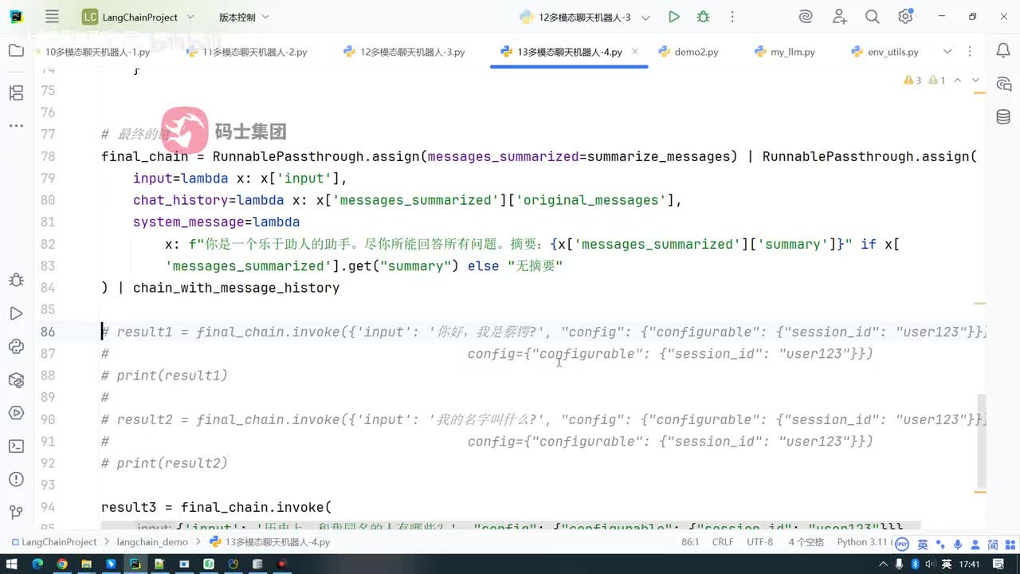Open the Python Packages tool window

[16, 379]
